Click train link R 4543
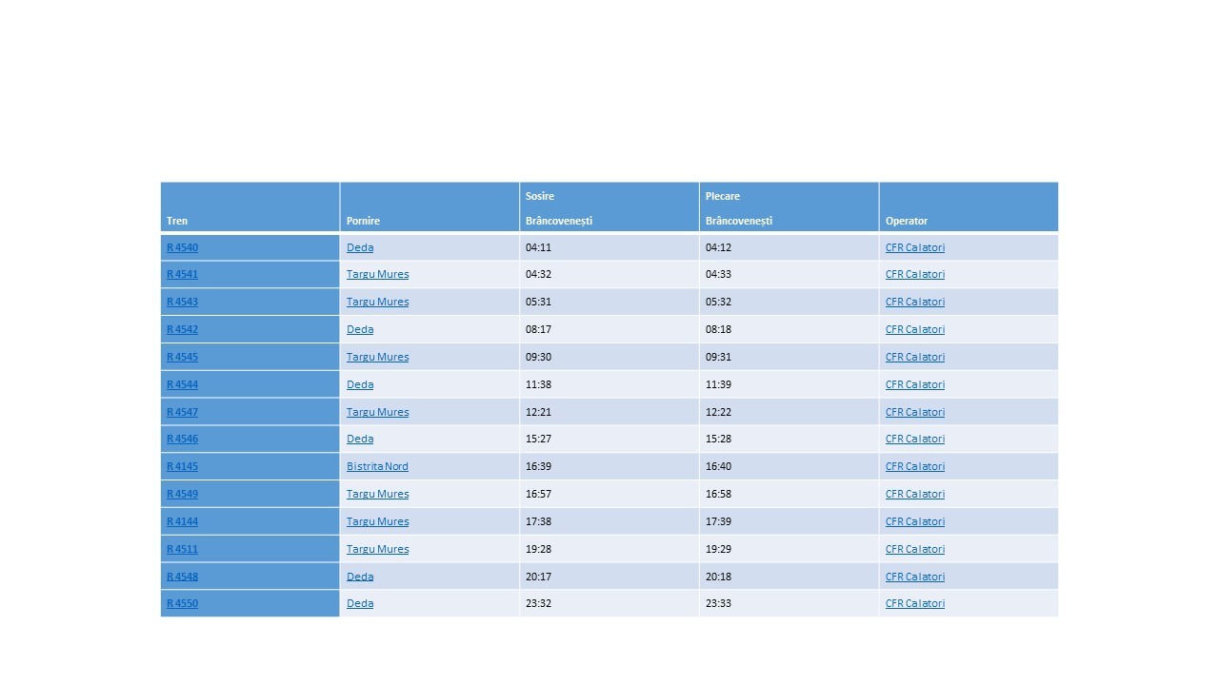The width and height of the screenshot is (1219, 685). pos(182,302)
